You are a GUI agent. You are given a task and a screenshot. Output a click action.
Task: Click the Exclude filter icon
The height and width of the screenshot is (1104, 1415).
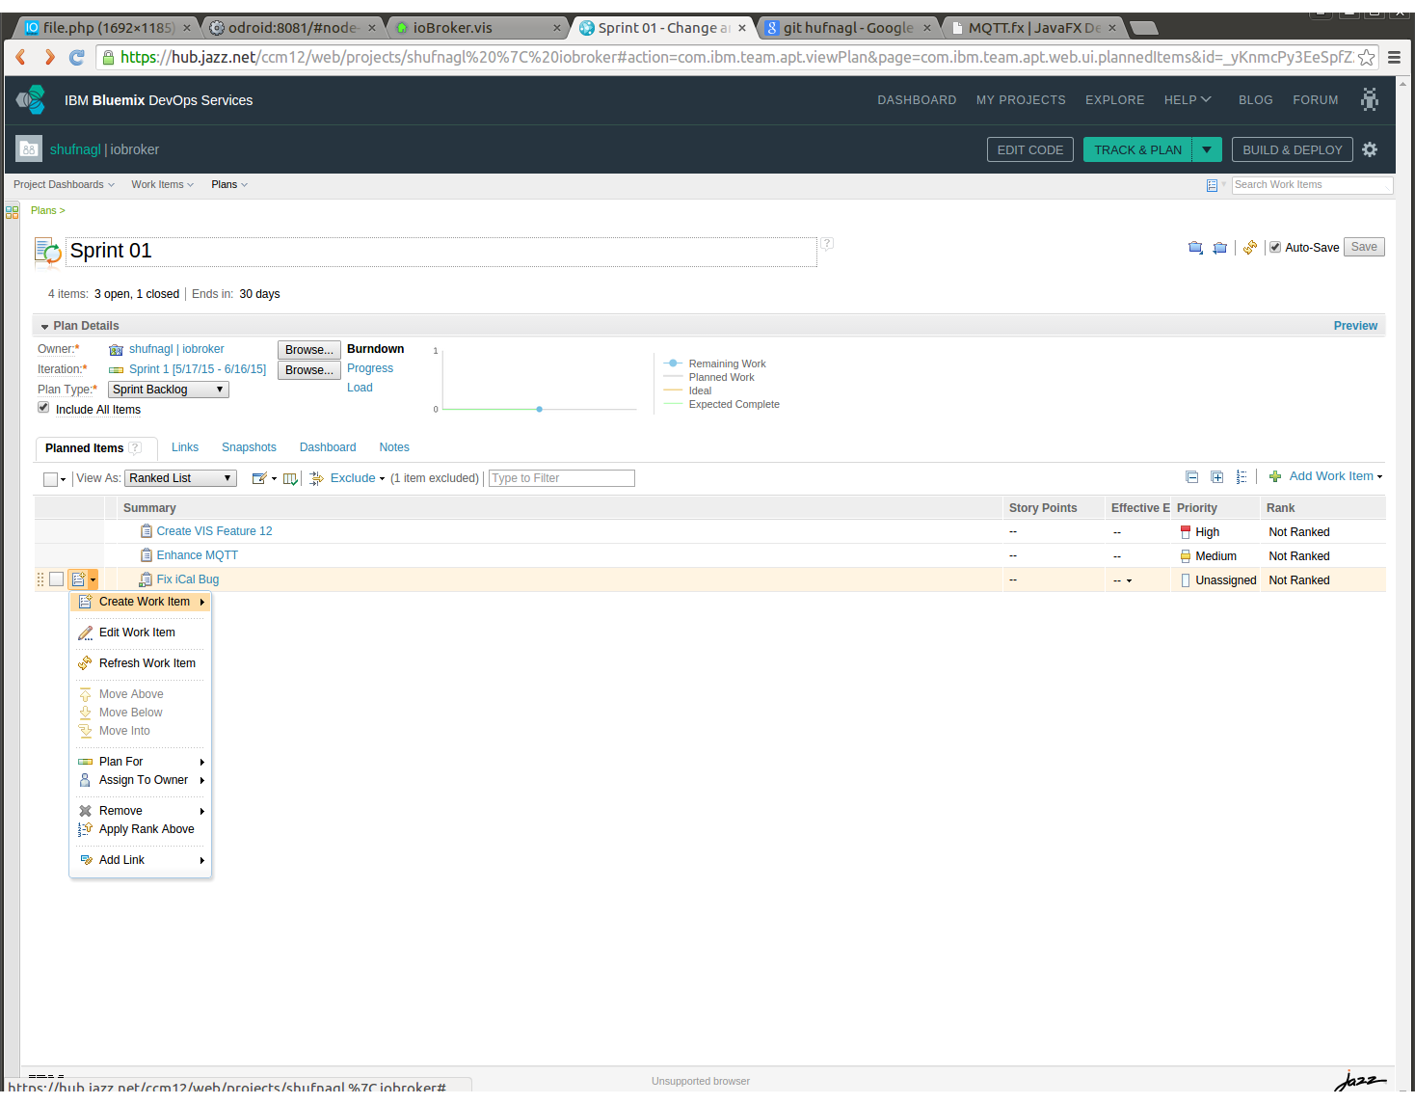[x=316, y=478]
